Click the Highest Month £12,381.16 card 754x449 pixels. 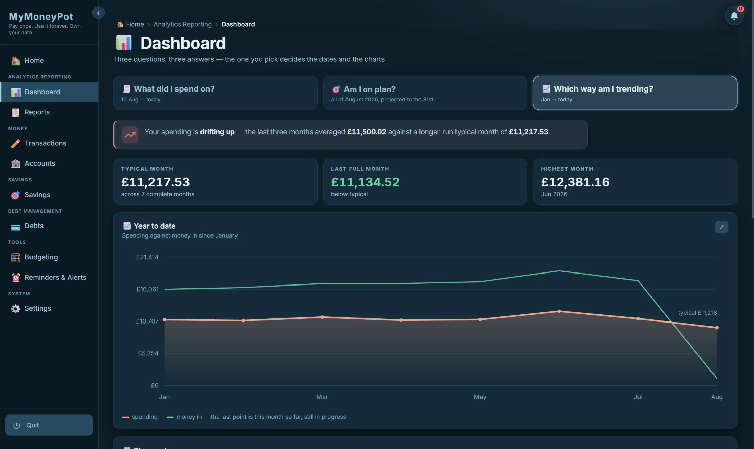tap(635, 182)
